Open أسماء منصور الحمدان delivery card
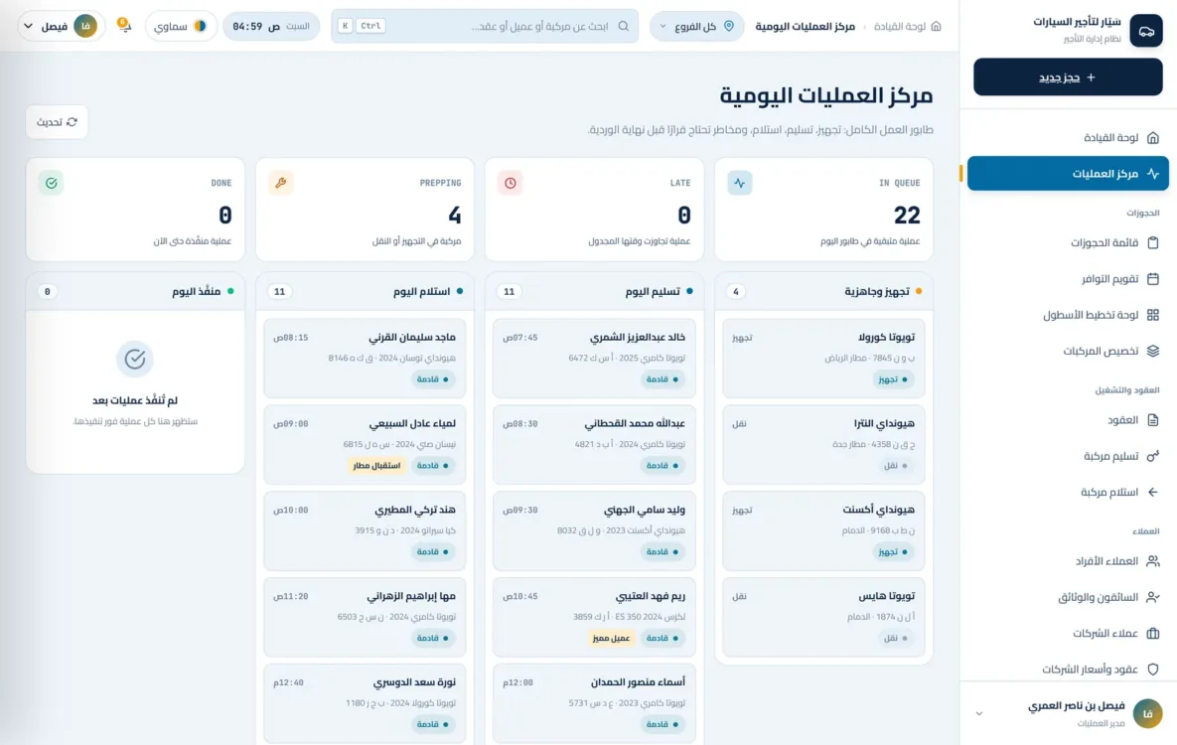The width and height of the screenshot is (1177, 745). 594,703
